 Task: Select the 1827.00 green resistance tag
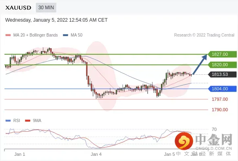point(222,54)
